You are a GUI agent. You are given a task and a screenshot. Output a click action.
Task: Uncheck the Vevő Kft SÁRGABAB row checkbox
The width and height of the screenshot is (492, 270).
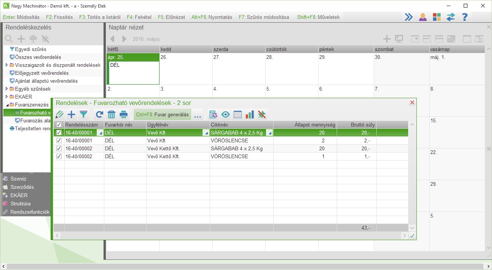tap(59, 133)
